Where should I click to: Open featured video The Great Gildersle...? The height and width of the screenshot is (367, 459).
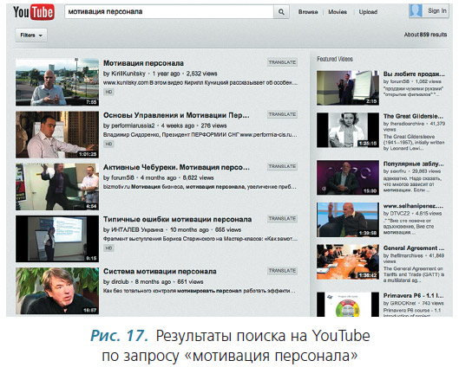413,116
